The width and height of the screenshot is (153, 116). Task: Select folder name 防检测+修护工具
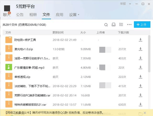click(25, 40)
